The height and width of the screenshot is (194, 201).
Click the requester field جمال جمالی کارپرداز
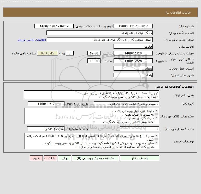100,40
